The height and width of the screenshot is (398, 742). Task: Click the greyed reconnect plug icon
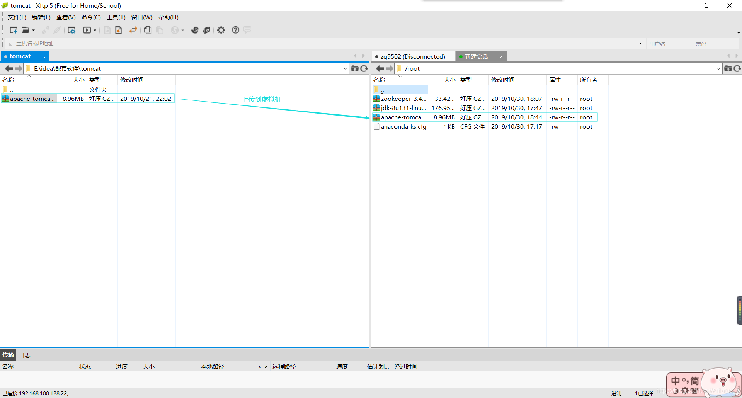pyautogui.click(x=46, y=30)
